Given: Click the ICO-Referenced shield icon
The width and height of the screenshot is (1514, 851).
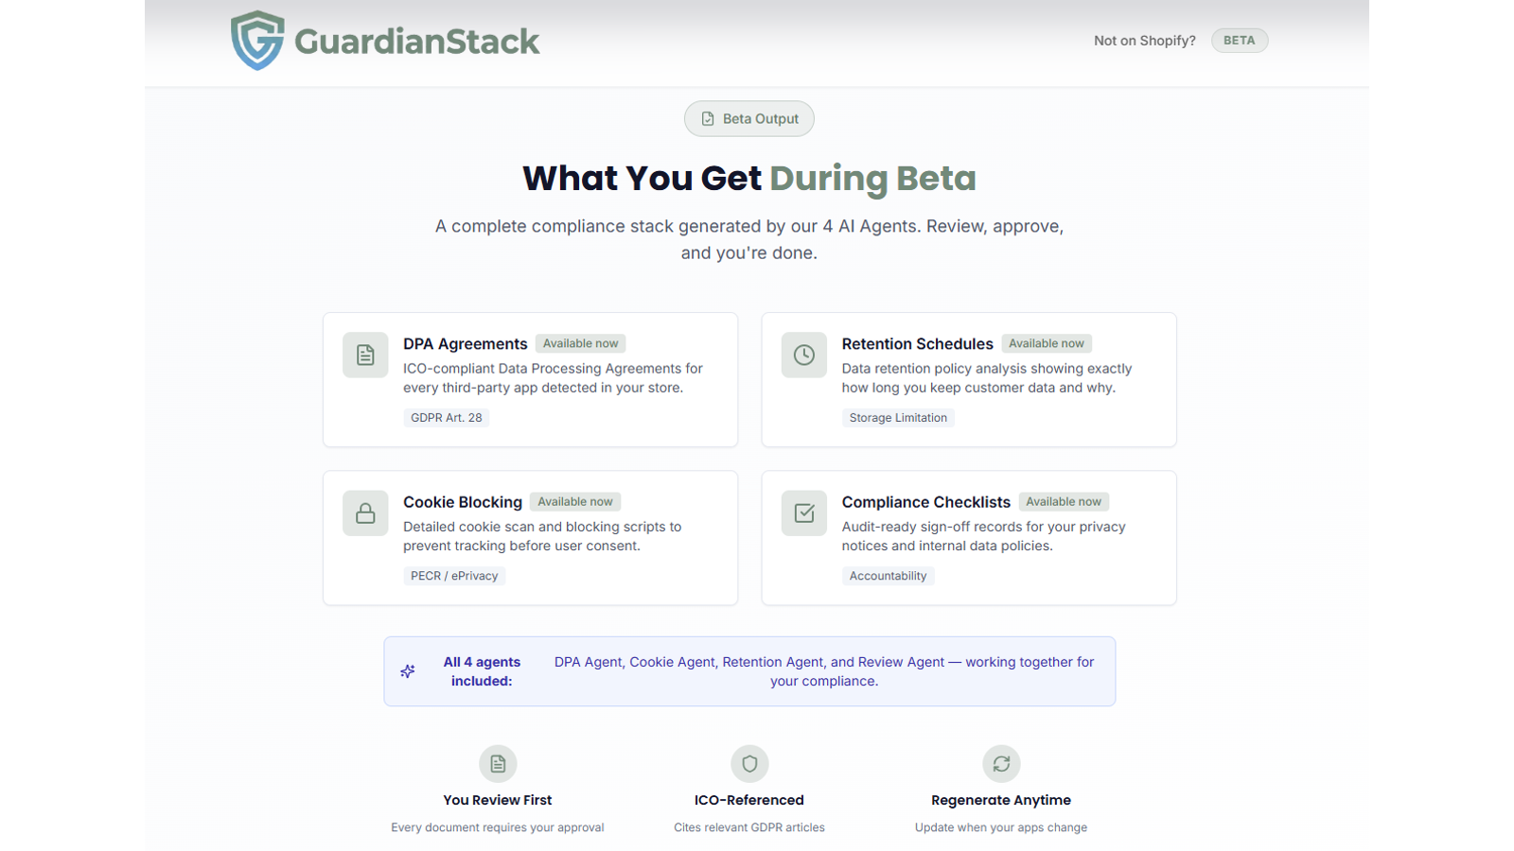Looking at the screenshot, I should [x=749, y=764].
